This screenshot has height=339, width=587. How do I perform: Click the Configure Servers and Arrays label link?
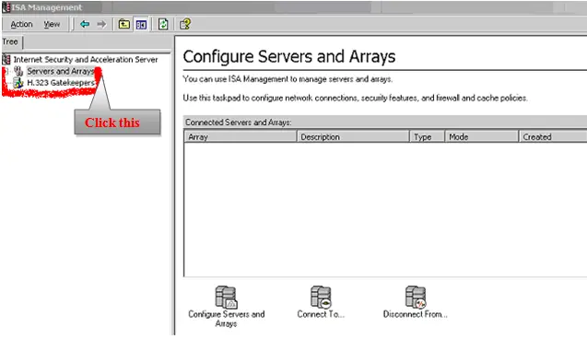pyautogui.click(x=226, y=319)
